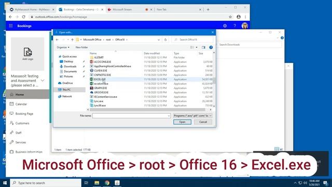Go back in the Open with dialog

(x=57, y=39)
